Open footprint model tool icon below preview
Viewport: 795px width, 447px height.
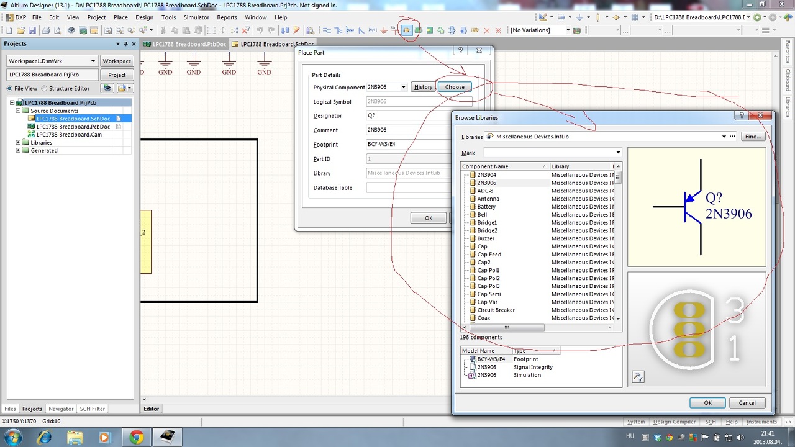(637, 377)
